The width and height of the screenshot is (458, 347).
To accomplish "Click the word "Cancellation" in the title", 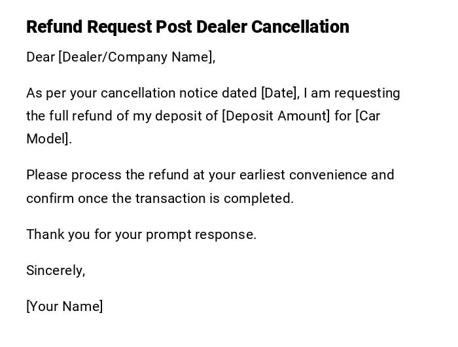I will pos(300,27).
